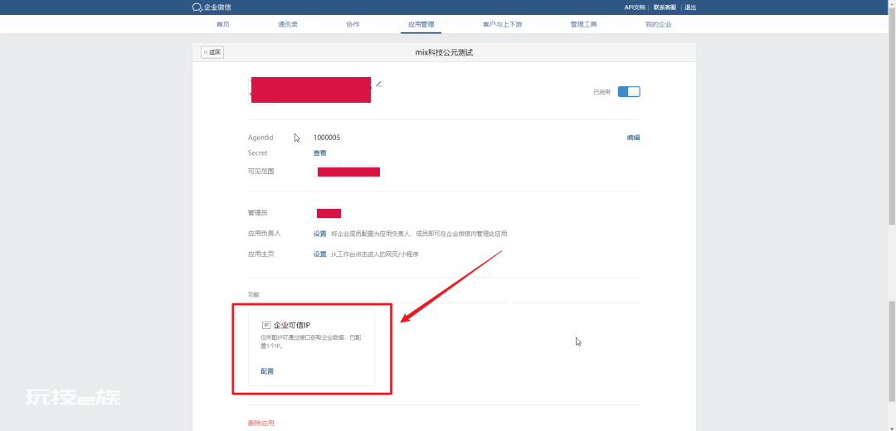Click the 删除应用 link
The image size is (896, 431).
(x=261, y=423)
